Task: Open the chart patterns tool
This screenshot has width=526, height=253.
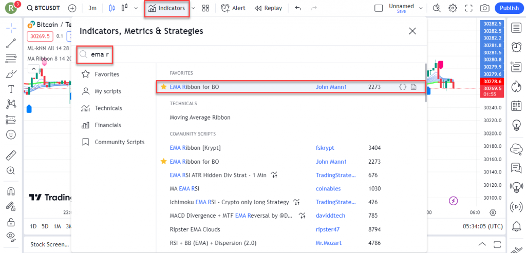Action: coord(11,104)
